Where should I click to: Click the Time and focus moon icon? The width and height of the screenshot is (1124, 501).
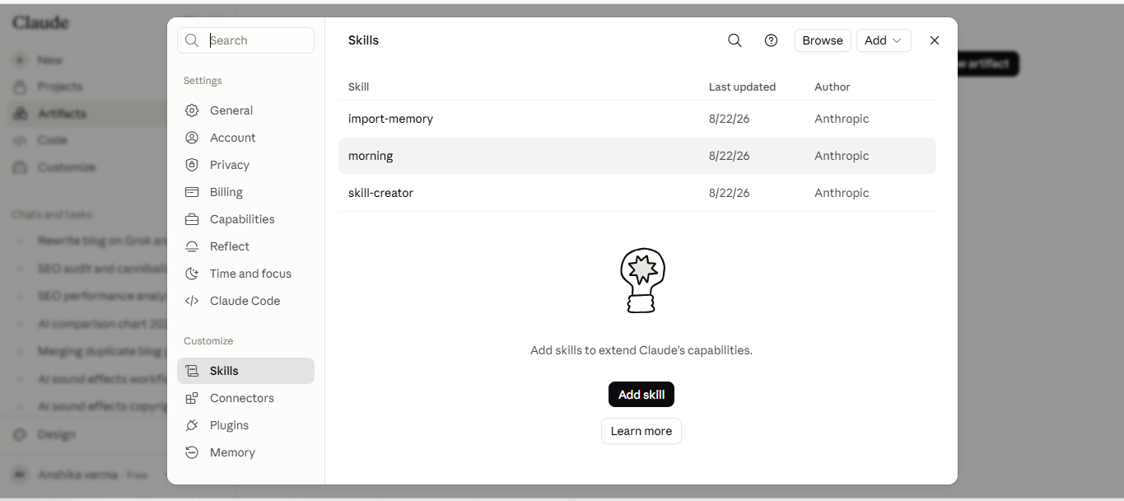(x=192, y=274)
